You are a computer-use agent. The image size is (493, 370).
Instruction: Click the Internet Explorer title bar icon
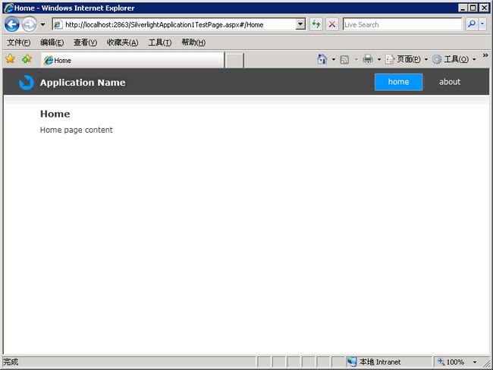tap(8, 8)
